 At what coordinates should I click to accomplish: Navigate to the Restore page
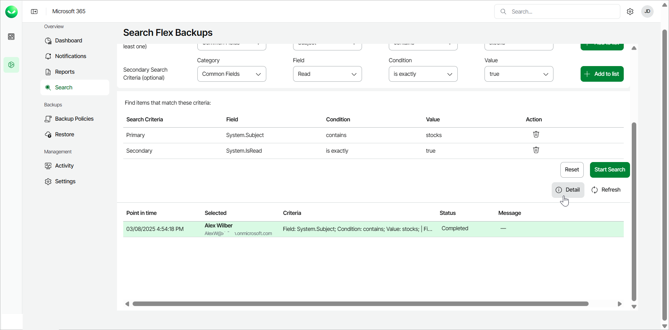(x=64, y=135)
